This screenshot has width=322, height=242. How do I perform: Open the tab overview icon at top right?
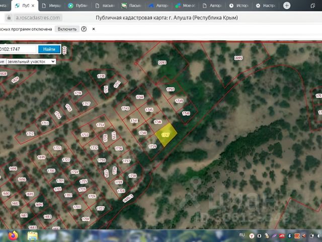[x=313, y=6]
